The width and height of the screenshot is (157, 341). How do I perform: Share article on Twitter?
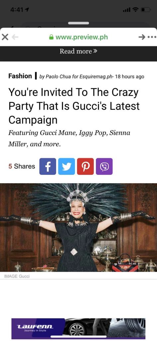pos(67,167)
